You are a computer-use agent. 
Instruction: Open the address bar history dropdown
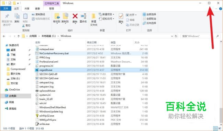coord(172,36)
